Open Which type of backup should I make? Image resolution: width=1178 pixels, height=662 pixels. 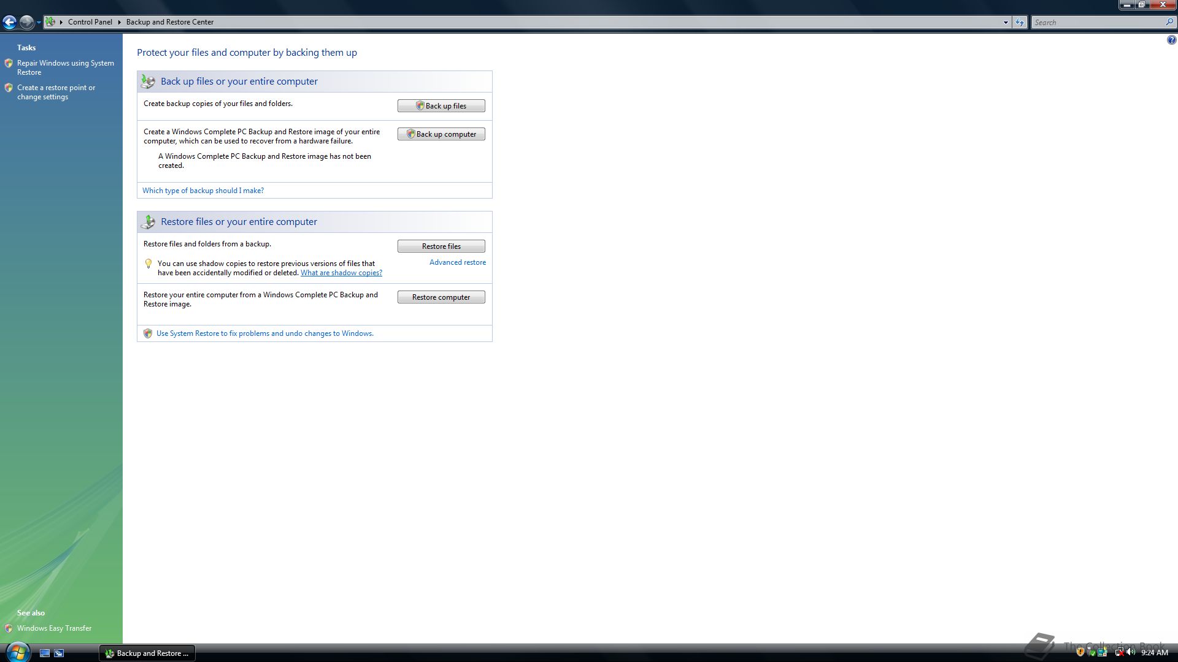pyautogui.click(x=203, y=191)
